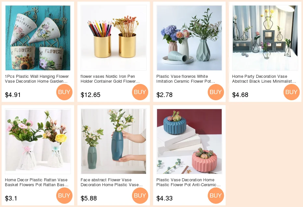The width and height of the screenshot is (303, 207).
Task: Open the wall hanging flower vase image
Action: (38, 38)
